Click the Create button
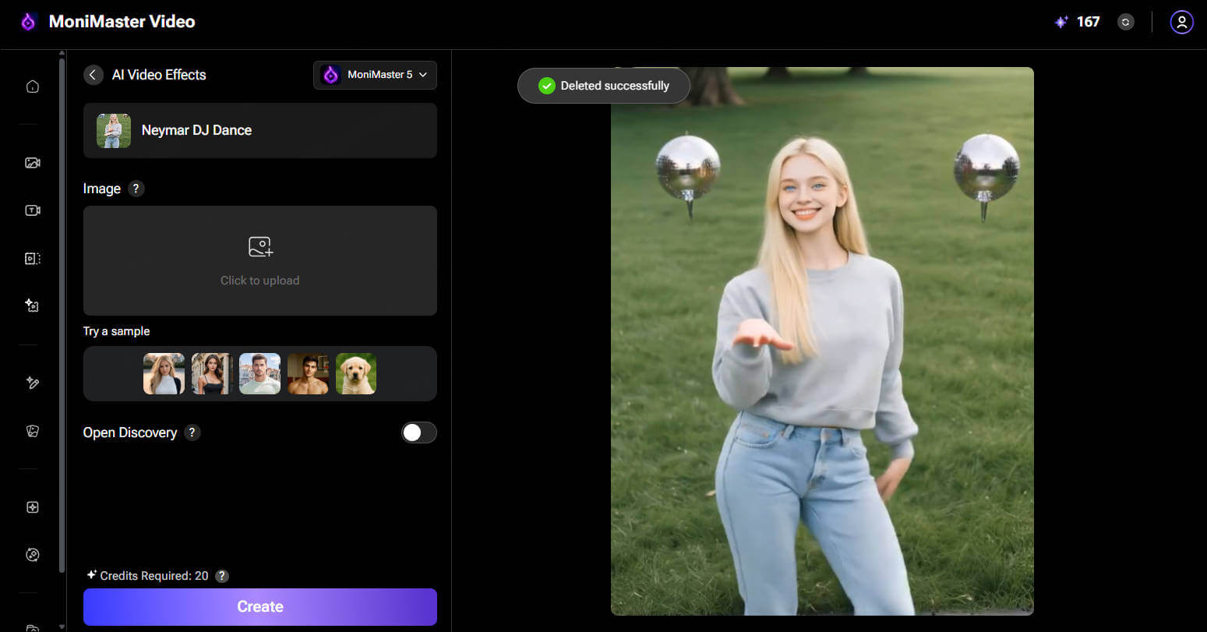 tap(259, 606)
